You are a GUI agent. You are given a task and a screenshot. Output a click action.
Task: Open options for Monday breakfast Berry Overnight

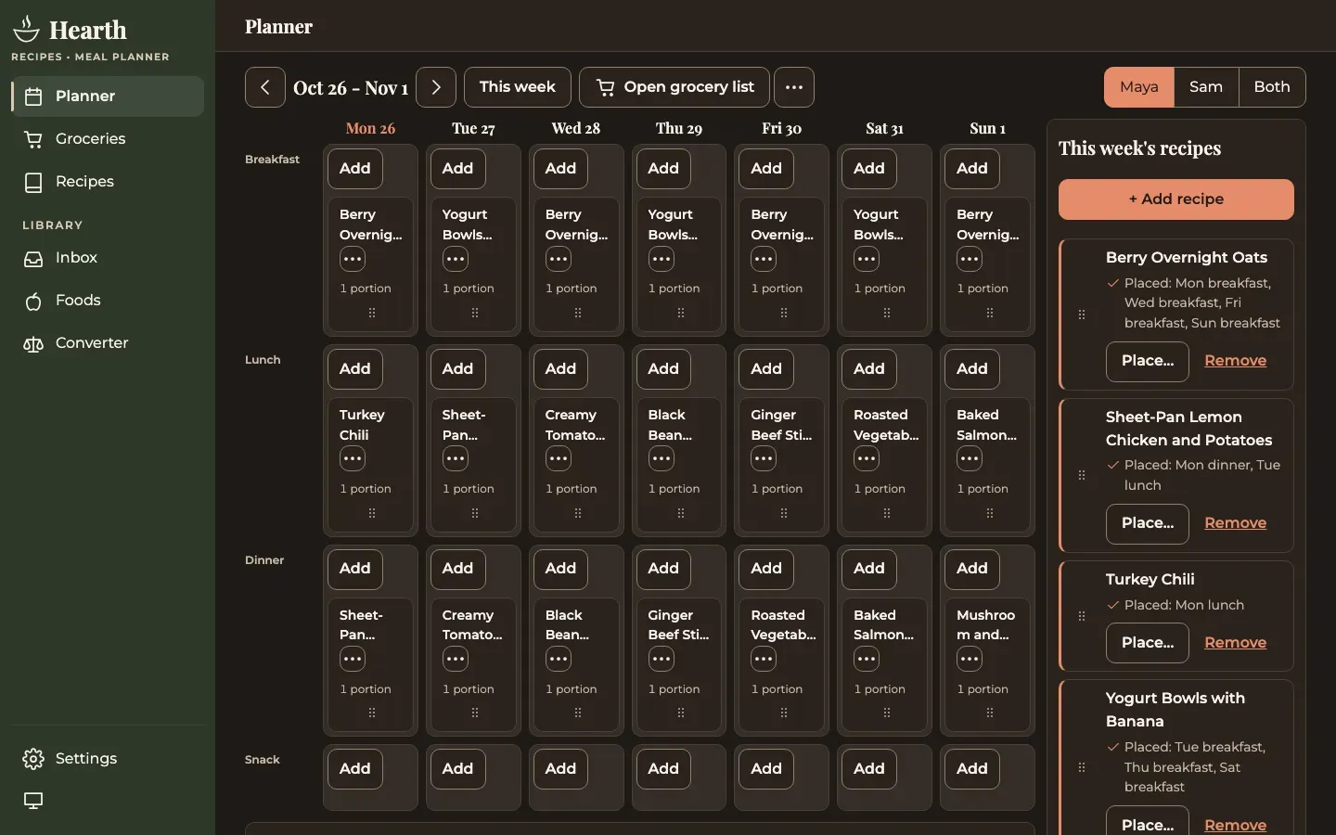click(x=353, y=259)
